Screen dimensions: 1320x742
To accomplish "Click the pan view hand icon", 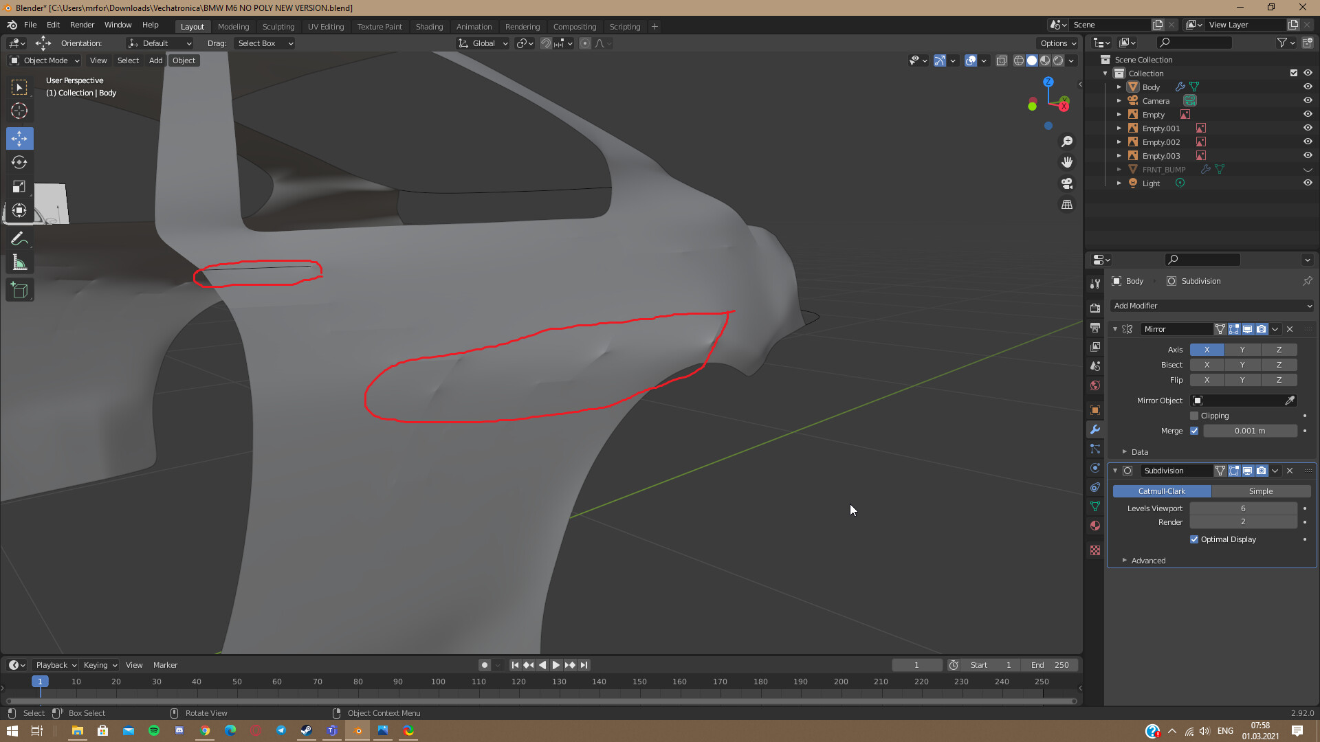I will [x=1067, y=162].
